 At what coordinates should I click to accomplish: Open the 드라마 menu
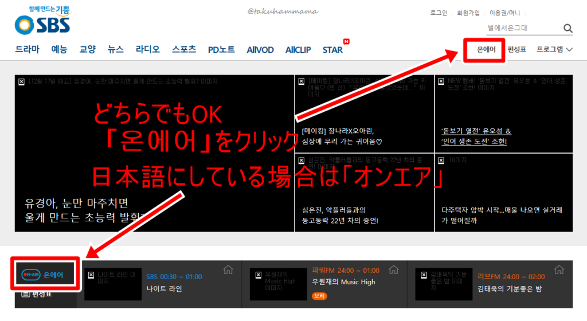27,49
